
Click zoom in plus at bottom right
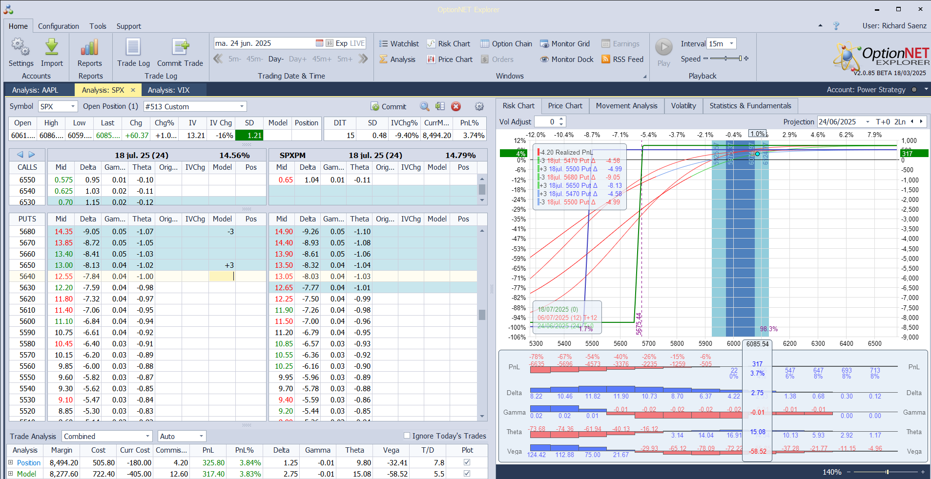[x=923, y=472]
